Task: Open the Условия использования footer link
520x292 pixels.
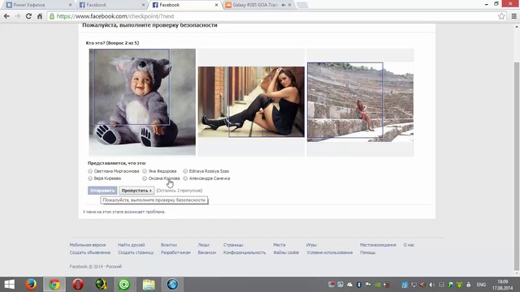Action: 329,252
